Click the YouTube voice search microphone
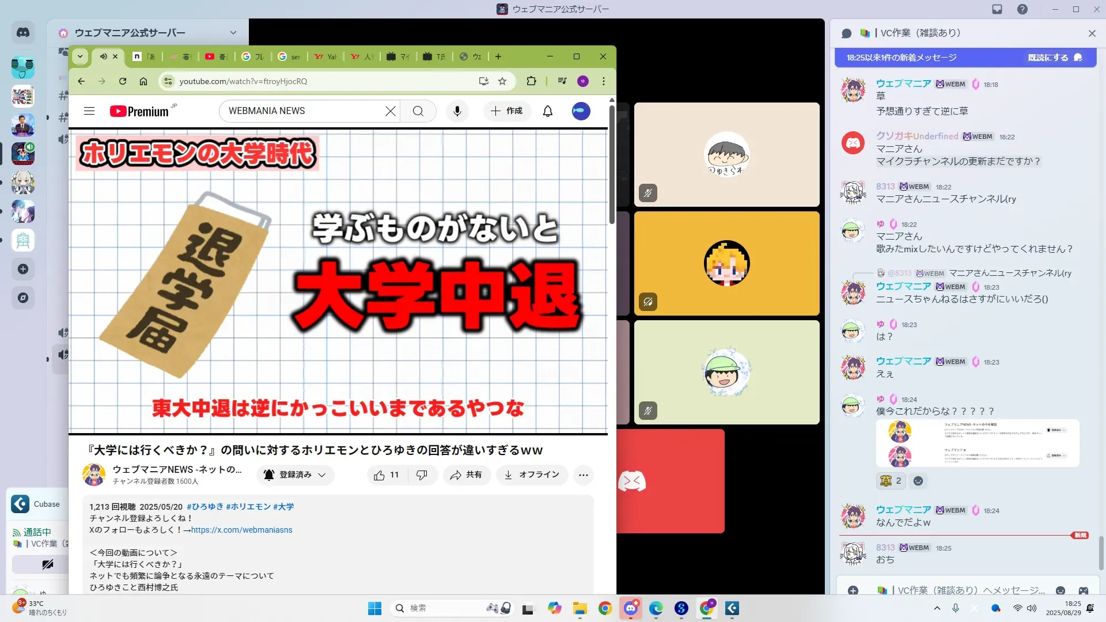1106x622 pixels. coord(457,111)
